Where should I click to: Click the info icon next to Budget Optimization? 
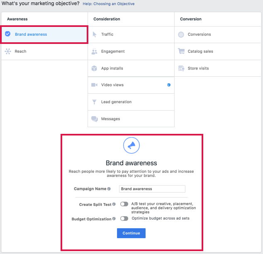point(114,219)
